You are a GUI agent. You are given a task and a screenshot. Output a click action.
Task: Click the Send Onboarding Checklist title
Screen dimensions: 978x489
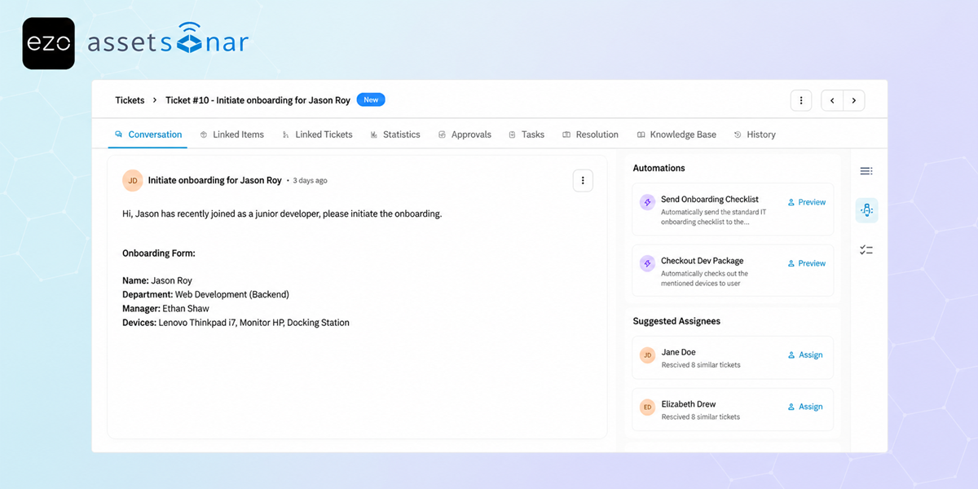(710, 199)
